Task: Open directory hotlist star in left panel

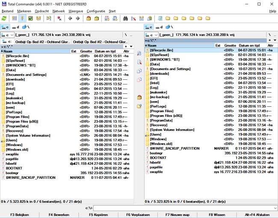Action: coord(126,47)
